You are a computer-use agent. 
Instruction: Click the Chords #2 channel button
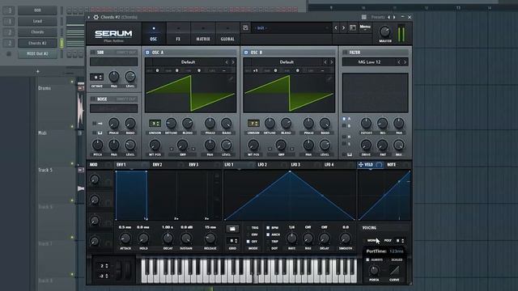(x=37, y=43)
